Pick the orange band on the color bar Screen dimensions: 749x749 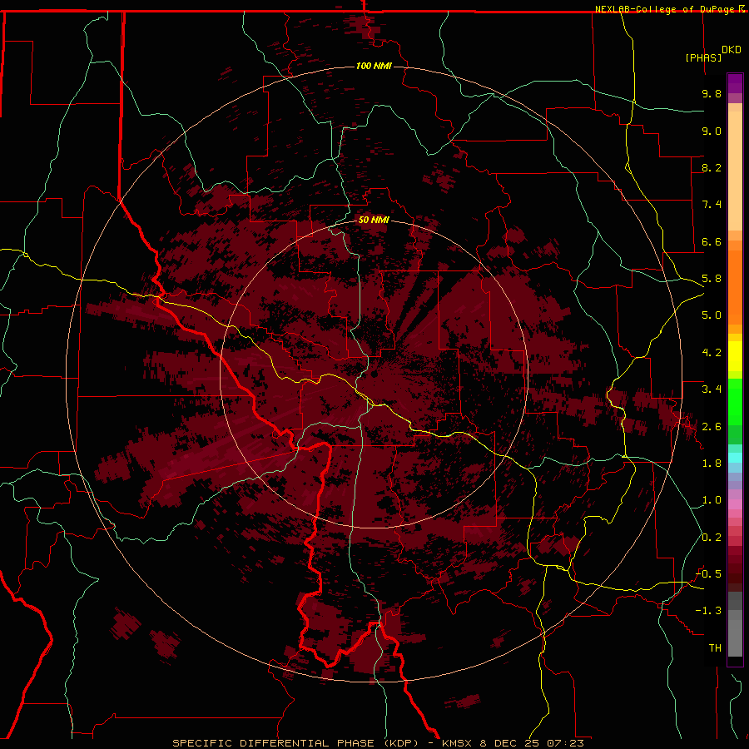coord(735,286)
